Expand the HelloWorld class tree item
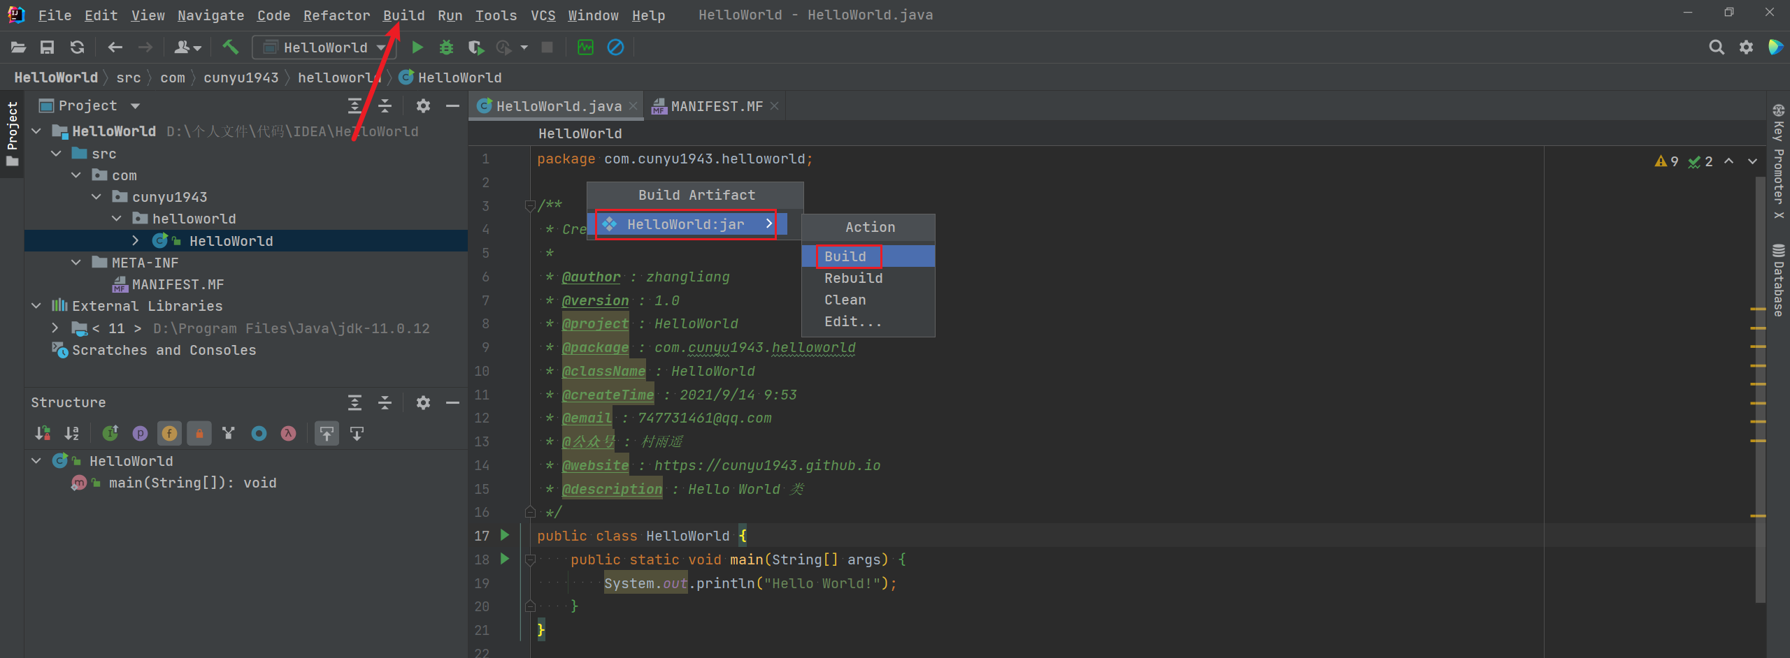 pos(135,240)
